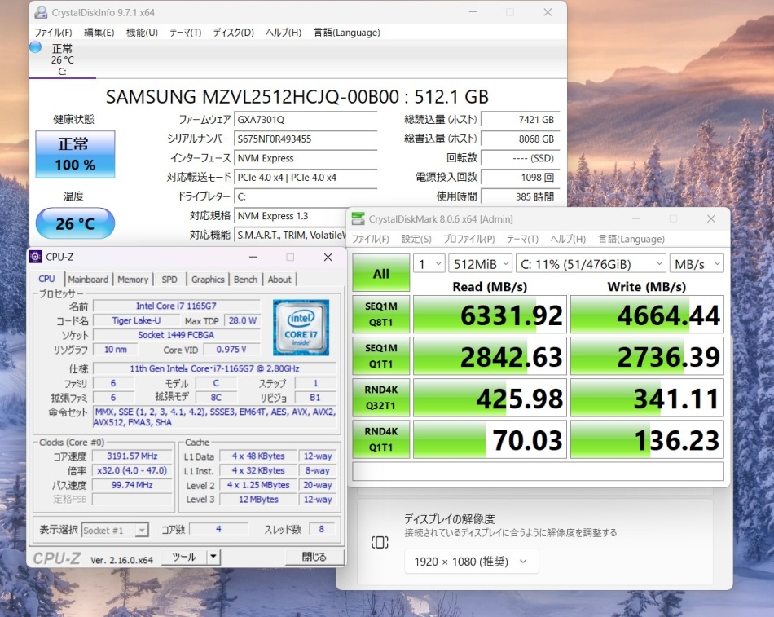The image size is (774, 617).
Task: Switch to the SPD tab in CPU-Z
Action: click(x=169, y=279)
